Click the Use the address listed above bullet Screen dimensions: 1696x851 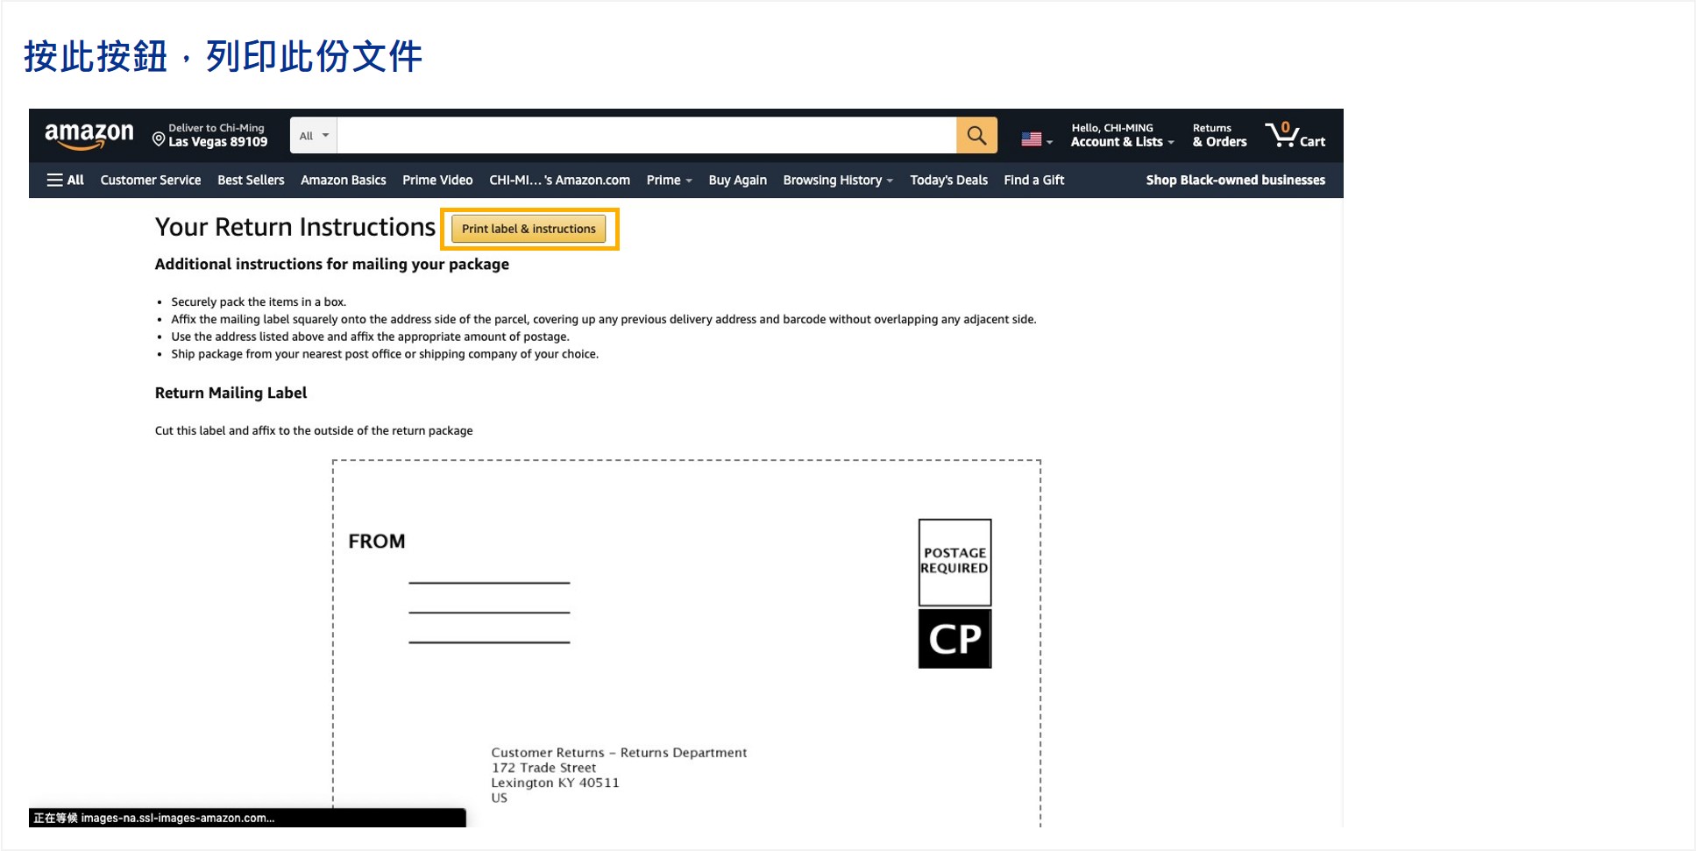pos(370,337)
